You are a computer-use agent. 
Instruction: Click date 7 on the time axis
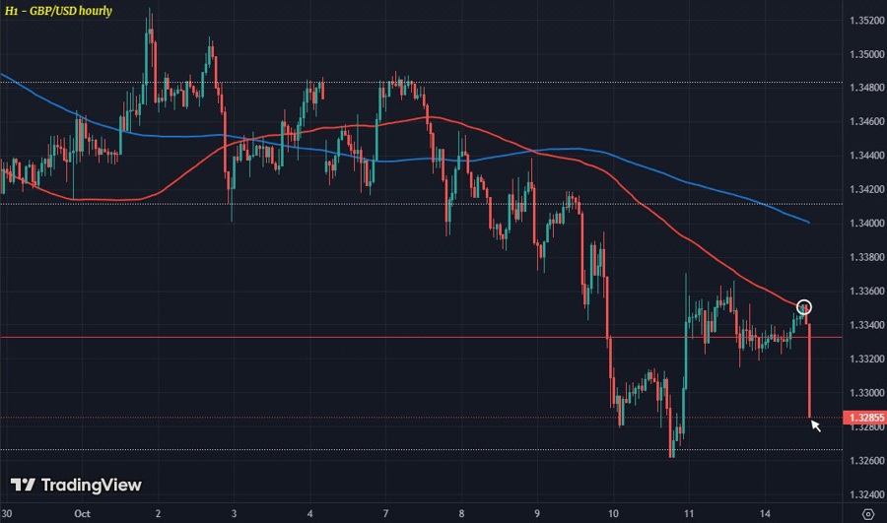(385, 513)
